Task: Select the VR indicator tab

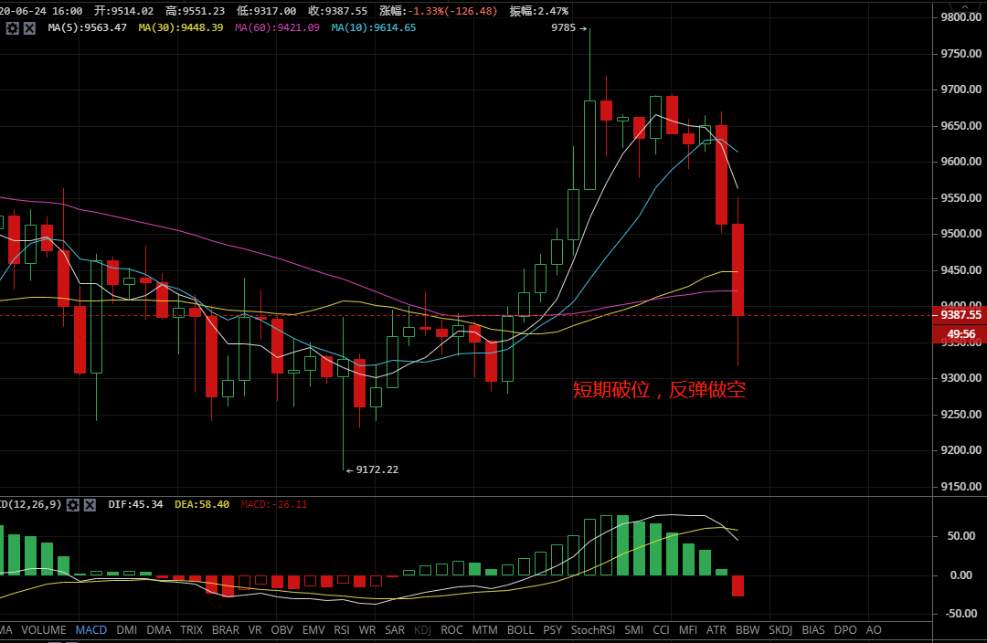Action: coord(255,630)
